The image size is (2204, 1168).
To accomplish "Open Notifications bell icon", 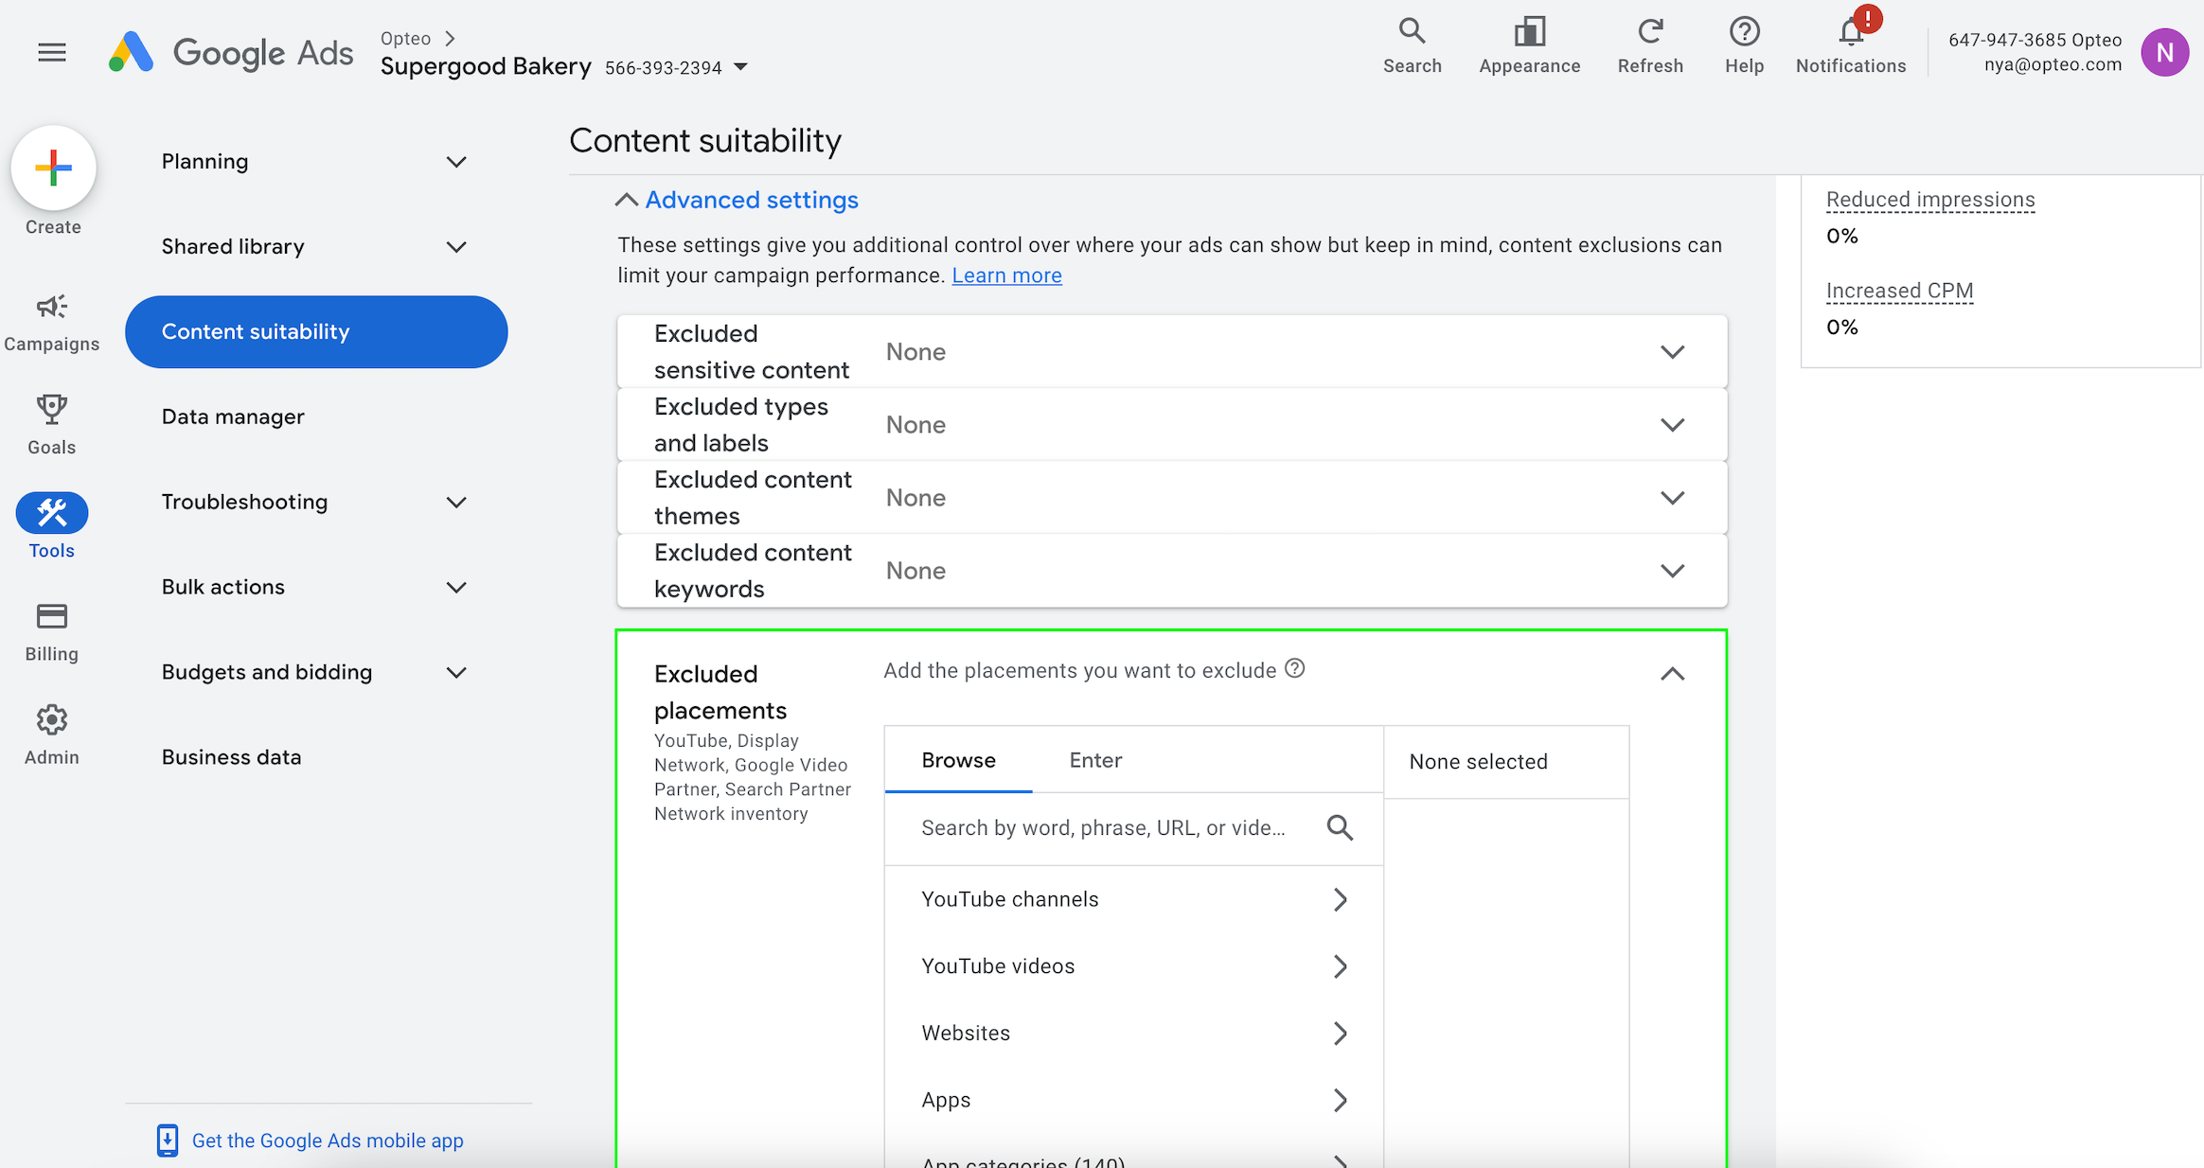I will (x=1850, y=32).
